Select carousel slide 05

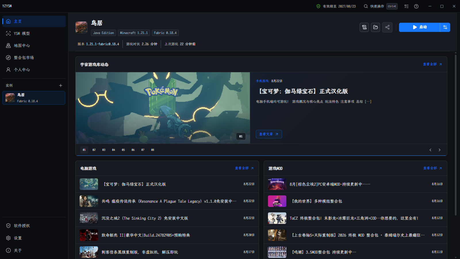123,150
